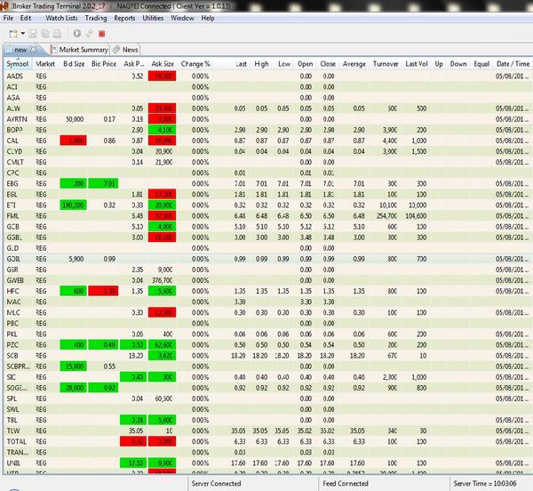Open the Trading menu
The height and width of the screenshot is (491, 533).
click(x=96, y=19)
